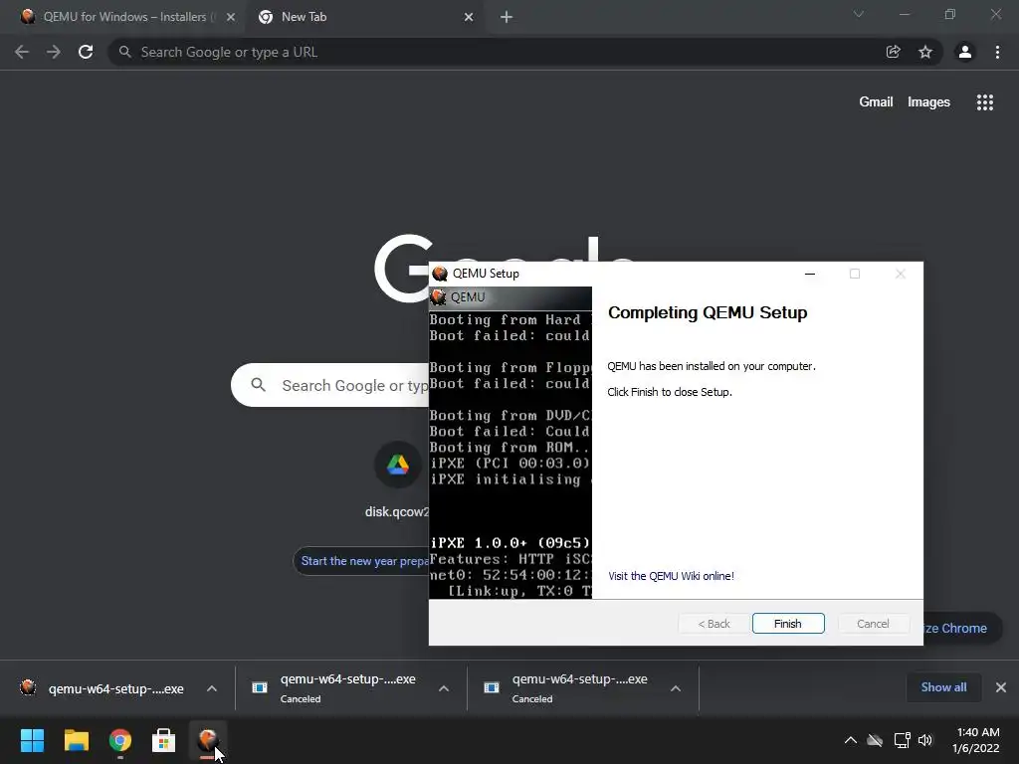1019x764 pixels.
Task: Click the second canceled qemu-w64-setup download
Action: (x=334, y=688)
